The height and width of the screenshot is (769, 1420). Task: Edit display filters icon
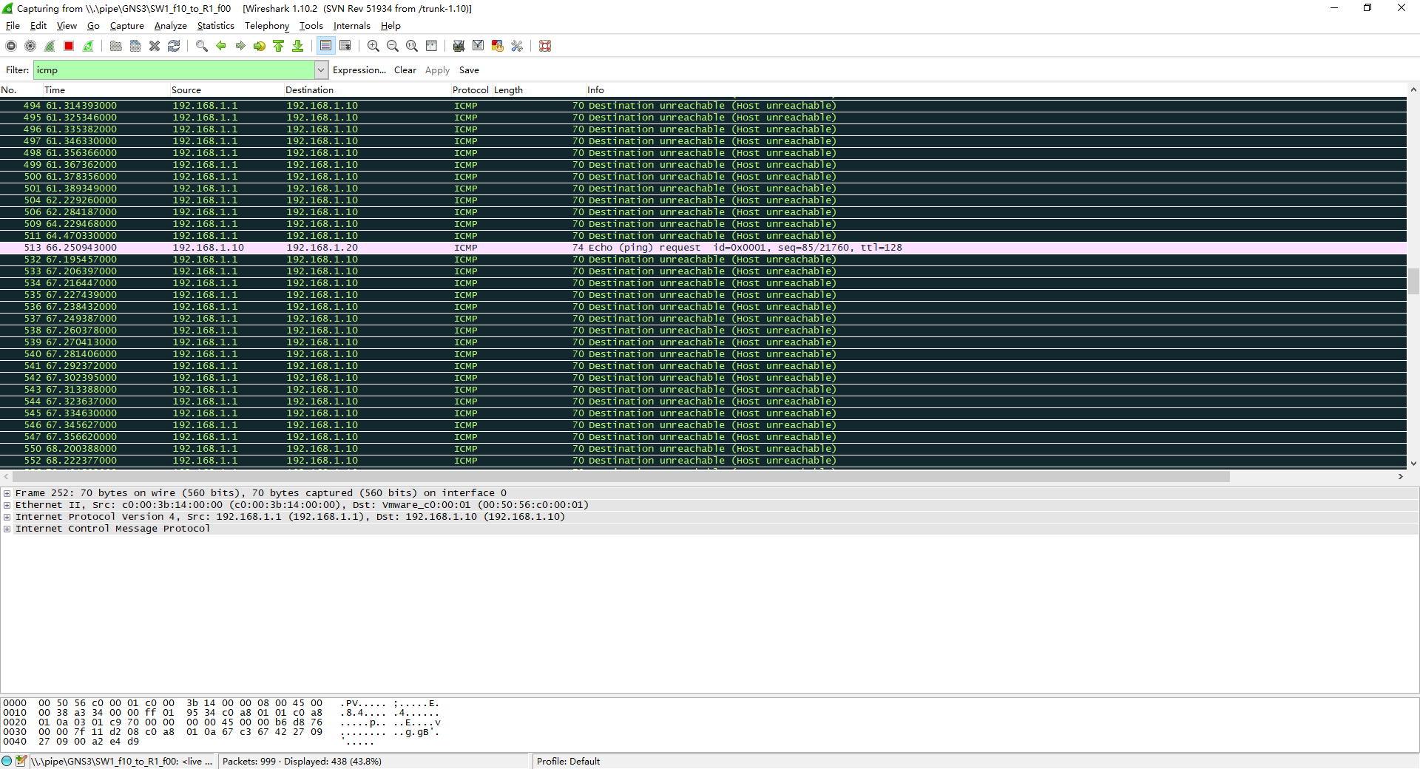tap(479, 46)
